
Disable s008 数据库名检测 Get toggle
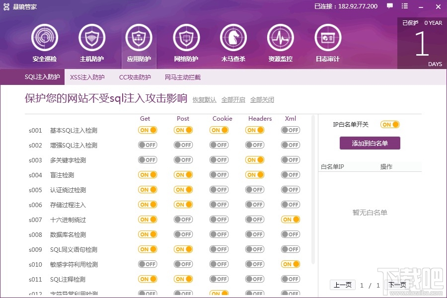pyautogui.click(x=148, y=234)
